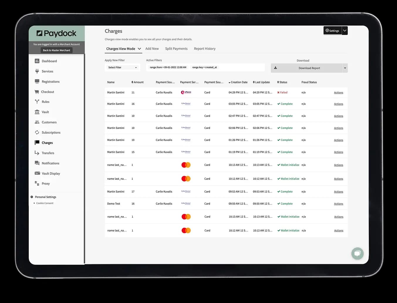Click the eftpos logo in first row
Image resolution: width=397 pixels, height=303 pixels.
186,92
